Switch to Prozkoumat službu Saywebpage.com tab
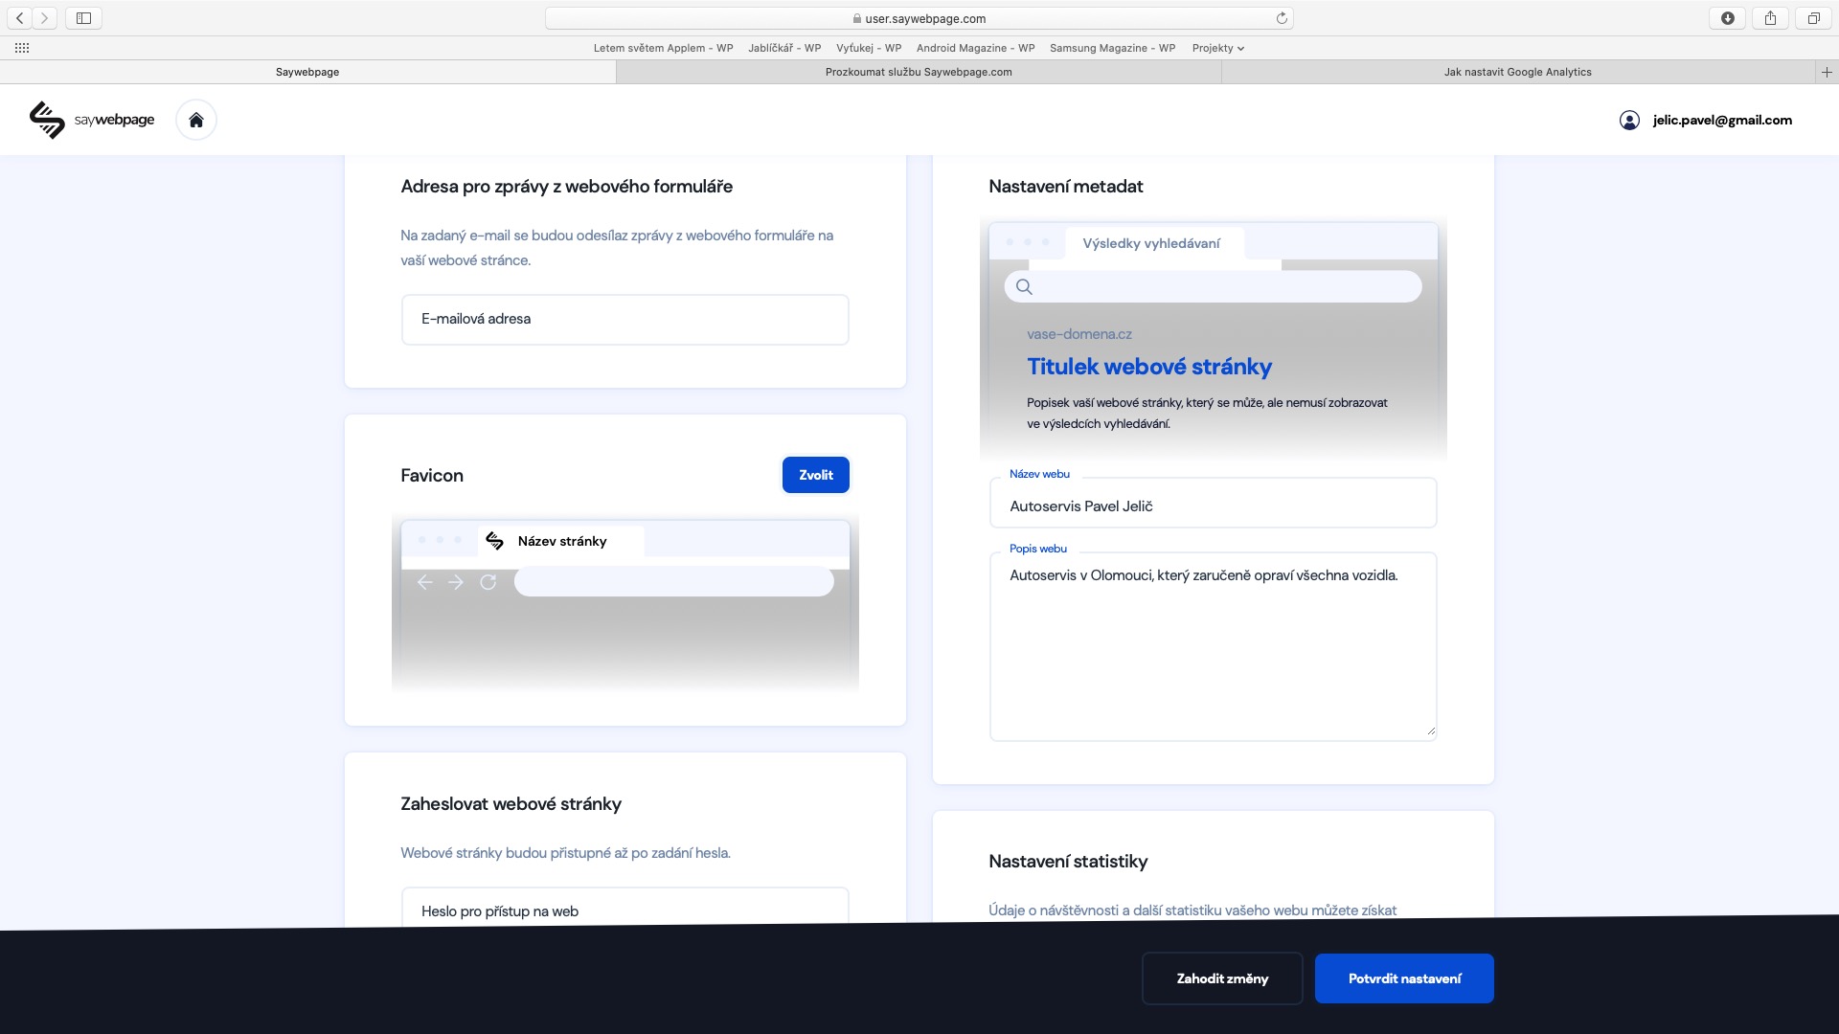 (919, 72)
